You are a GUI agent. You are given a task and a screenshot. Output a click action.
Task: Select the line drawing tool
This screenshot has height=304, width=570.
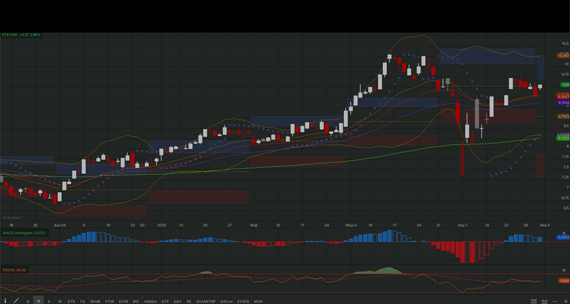pyautogui.click(x=16, y=301)
